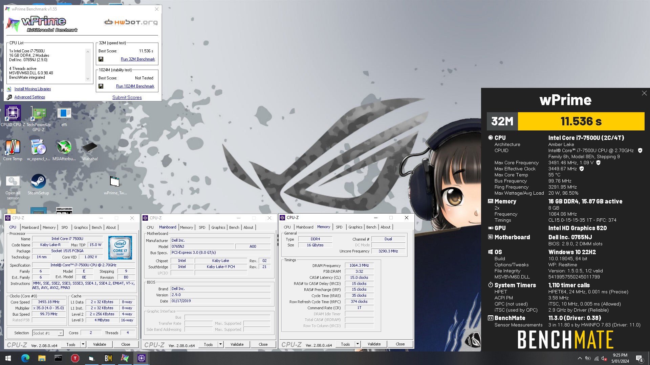Open Tools dropdown arrow in first CPU-Z

tap(83, 344)
